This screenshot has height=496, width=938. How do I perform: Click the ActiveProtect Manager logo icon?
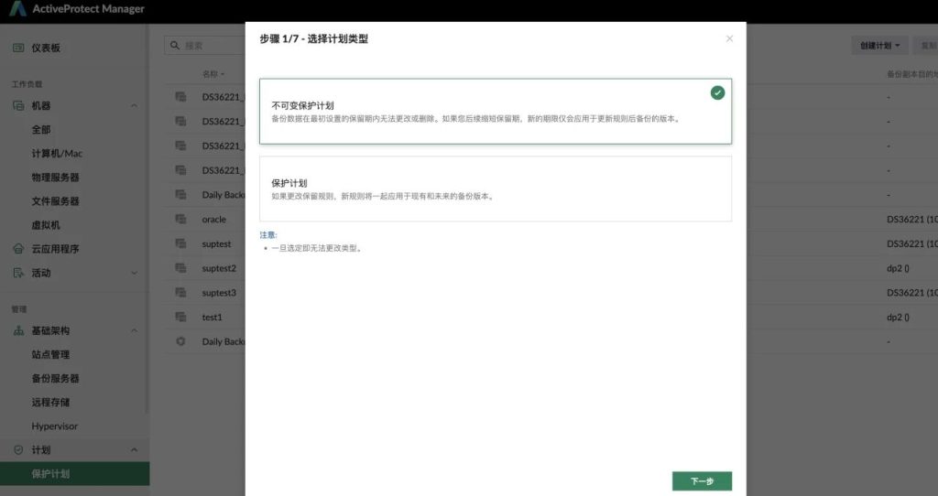pos(17,9)
